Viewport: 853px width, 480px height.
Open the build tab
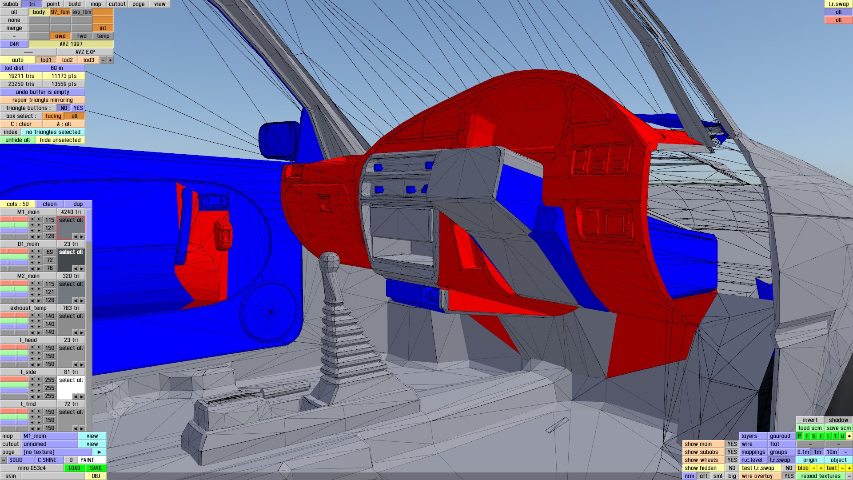[75, 4]
